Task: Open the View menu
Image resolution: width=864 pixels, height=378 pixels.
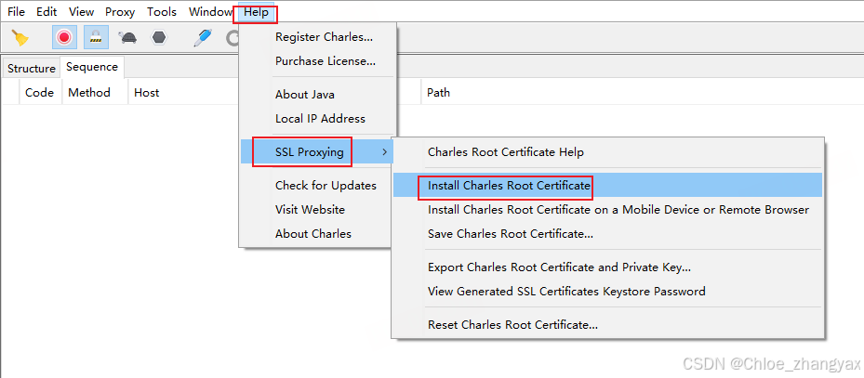Action: (81, 11)
